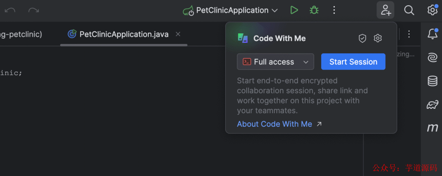Click the Undo arrow in the toolbar
Screen dimensions: 442x176
pyautogui.click(x=10, y=10)
